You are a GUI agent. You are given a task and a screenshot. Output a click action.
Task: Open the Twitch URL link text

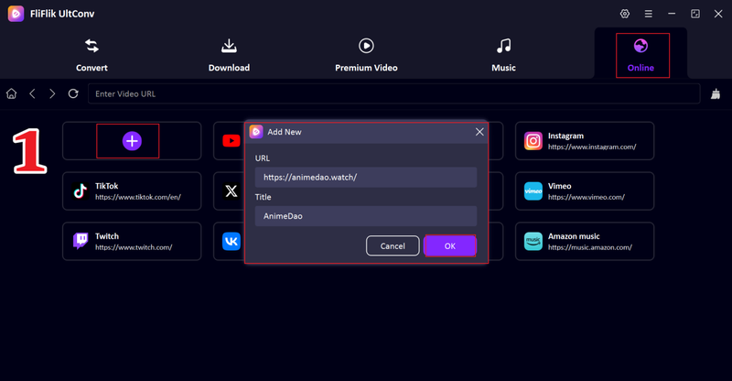point(134,247)
